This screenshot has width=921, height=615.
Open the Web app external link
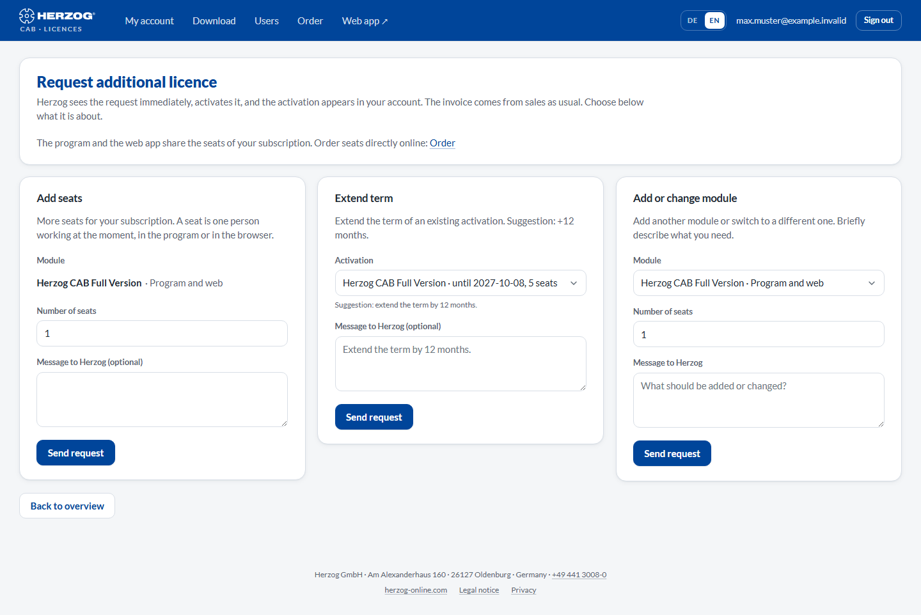(x=365, y=20)
